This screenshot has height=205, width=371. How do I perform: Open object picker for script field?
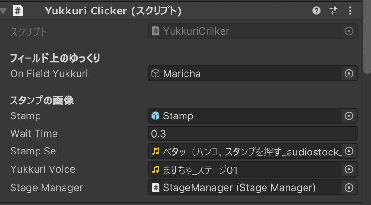coord(349,31)
